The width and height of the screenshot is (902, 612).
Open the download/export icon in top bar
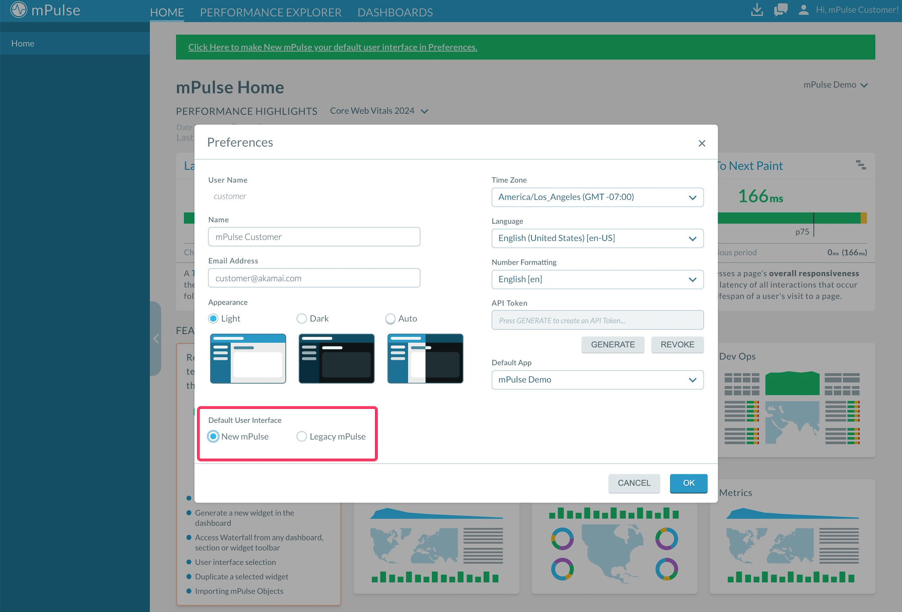coord(757,10)
